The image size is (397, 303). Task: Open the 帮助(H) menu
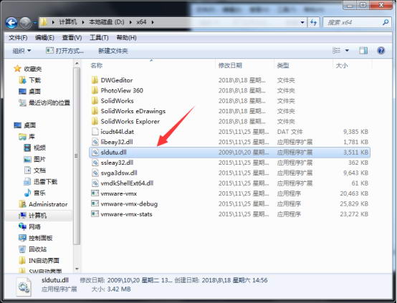[126, 38]
